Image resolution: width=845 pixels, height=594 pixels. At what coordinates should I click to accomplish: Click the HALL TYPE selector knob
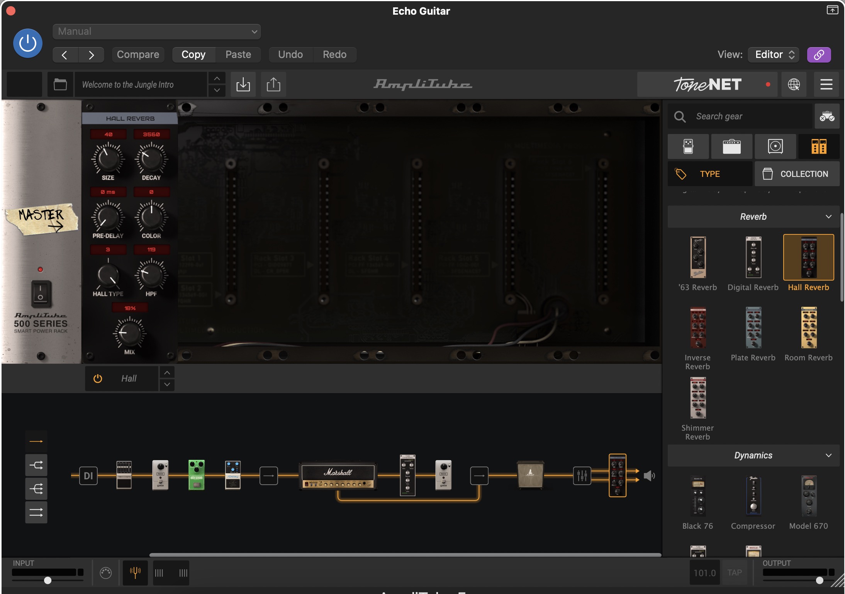click(x=108, y=275)
